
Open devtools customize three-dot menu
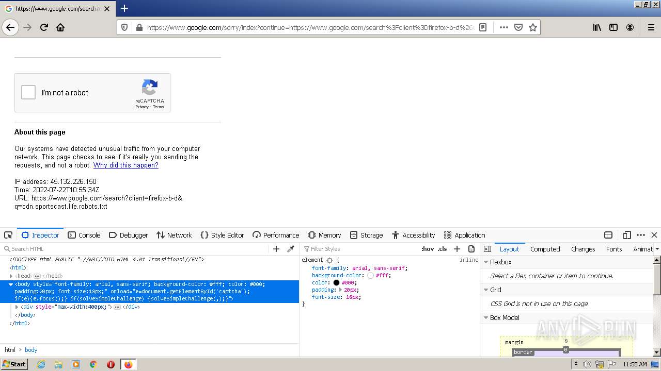click(641, 235)
